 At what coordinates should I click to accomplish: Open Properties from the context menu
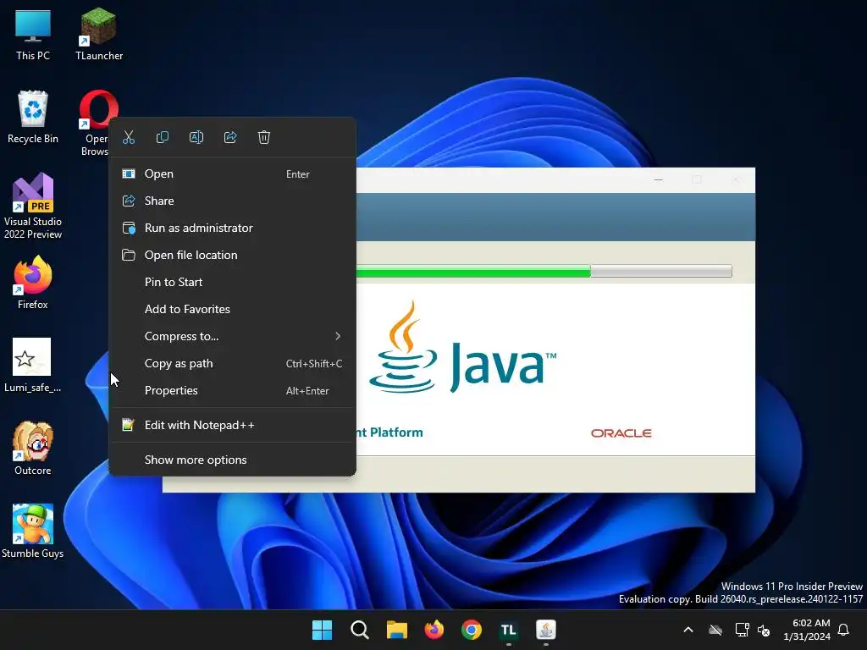click(232, 390)
